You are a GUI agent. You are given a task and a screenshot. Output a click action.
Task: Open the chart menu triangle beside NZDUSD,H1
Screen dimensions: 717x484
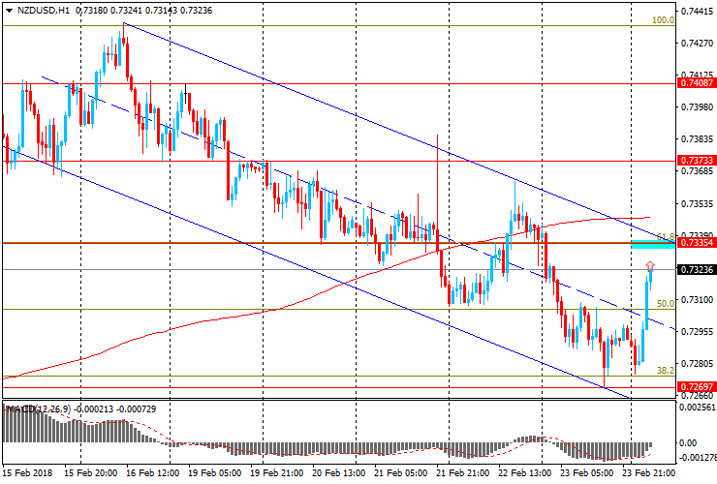click(9, 11)
